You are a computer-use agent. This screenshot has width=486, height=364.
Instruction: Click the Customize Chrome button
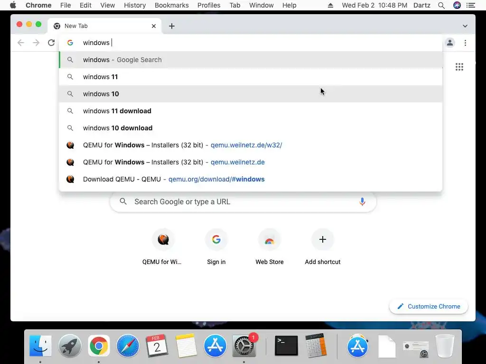(429, 307)
